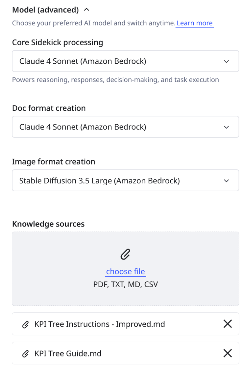242x370 pixels.
Task: Select the KPI Tree Instructions - Improved.md filename
Action: [x=99, y=324]
